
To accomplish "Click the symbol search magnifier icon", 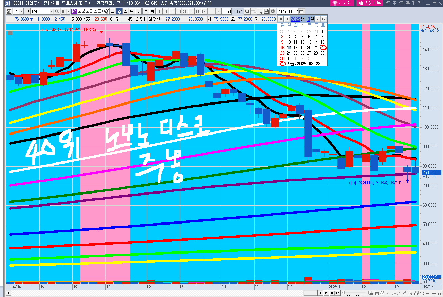I will (57, 11).
